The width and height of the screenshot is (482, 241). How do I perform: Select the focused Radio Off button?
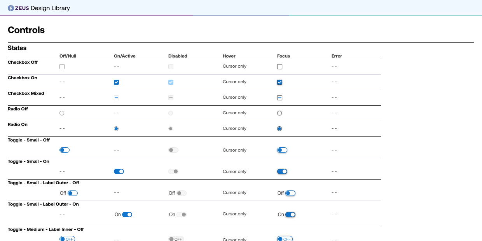tap(279, 113)
